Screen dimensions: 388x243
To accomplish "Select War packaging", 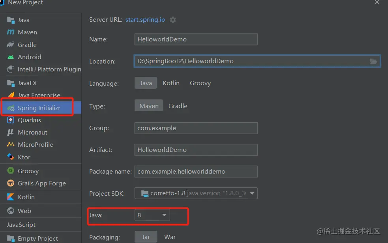I will pos(170,237).
